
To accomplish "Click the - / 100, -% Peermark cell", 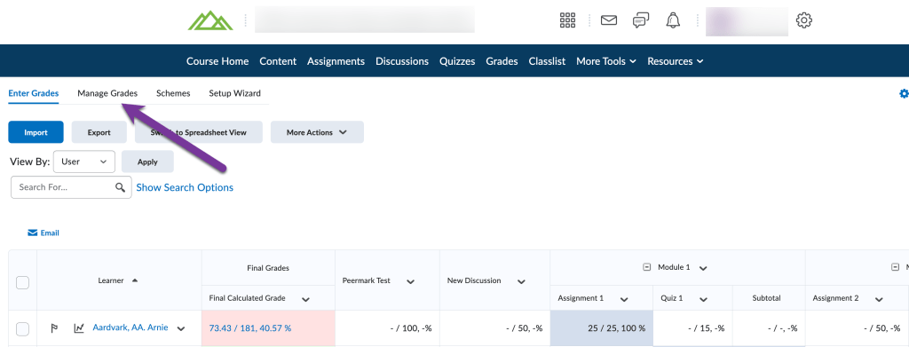I will 387,328.
